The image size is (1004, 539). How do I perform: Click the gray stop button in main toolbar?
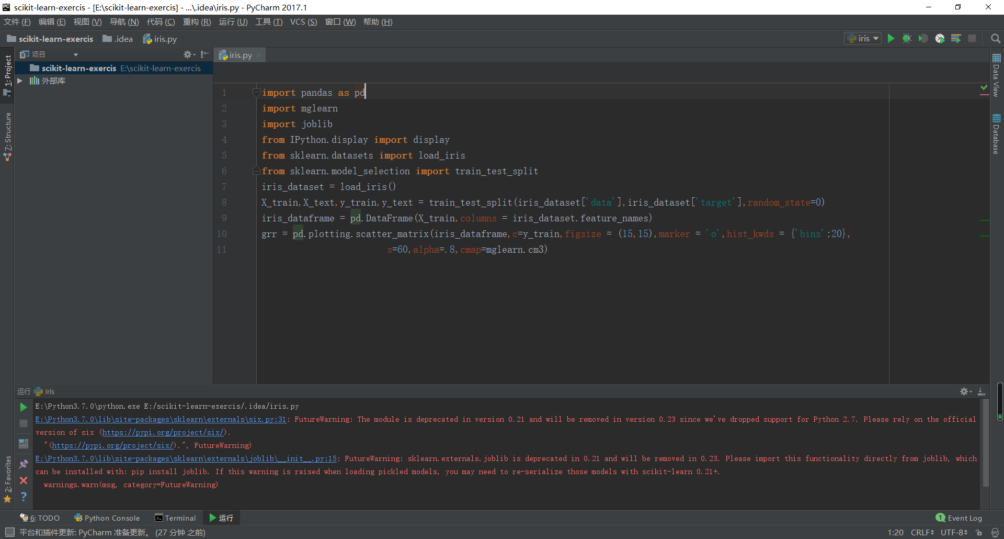[972, 38]
